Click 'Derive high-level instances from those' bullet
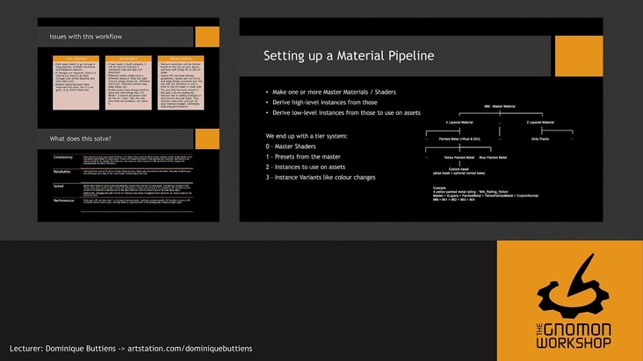Image resolution: width=643 pixels, height=361 pixels. point(324,103)
